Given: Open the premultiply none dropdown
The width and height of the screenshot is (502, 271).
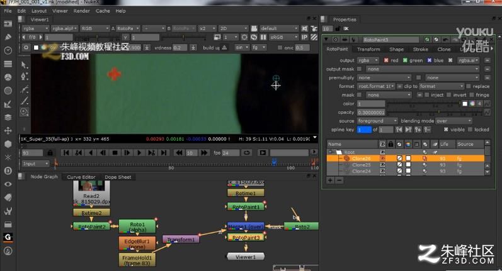Looking at the screenshot, I should click(x=384, y=78).
